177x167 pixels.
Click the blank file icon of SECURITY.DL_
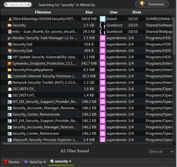tap(10, 89)
